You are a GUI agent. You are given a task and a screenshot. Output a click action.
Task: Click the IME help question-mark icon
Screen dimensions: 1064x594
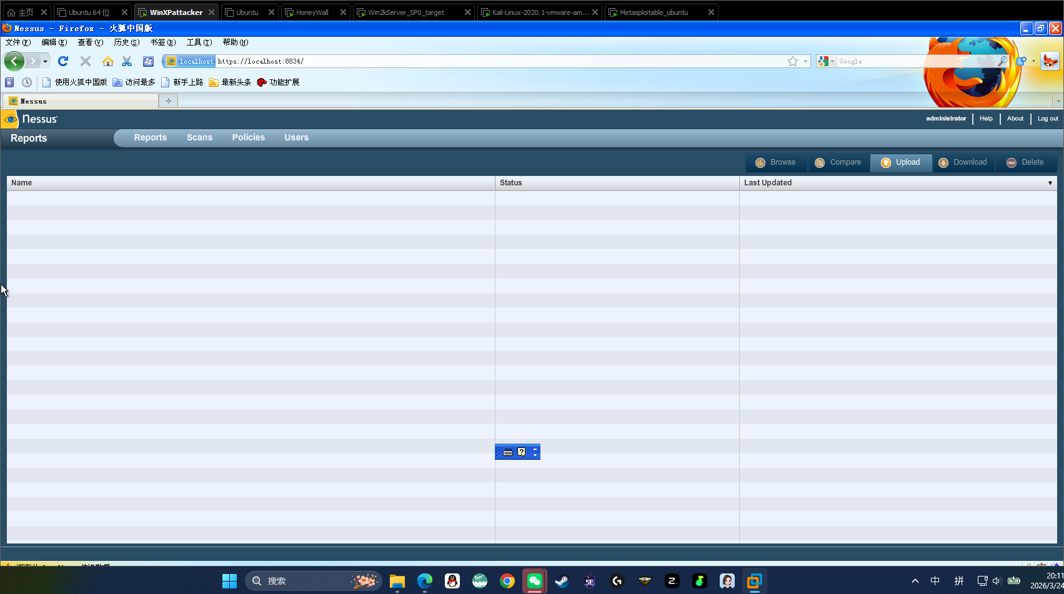522,452
